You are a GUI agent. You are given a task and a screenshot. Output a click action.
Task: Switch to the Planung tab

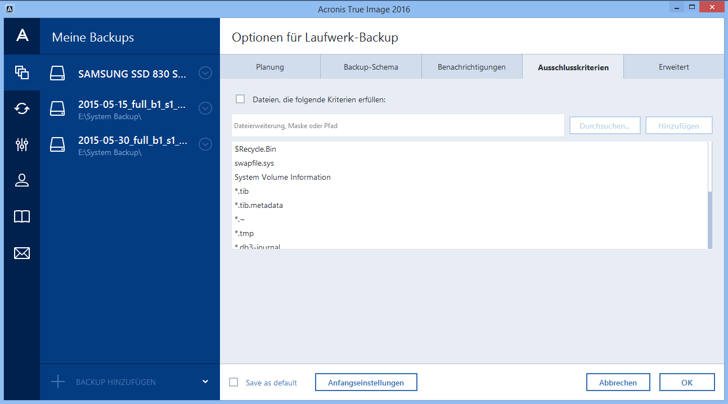(270, 67)
